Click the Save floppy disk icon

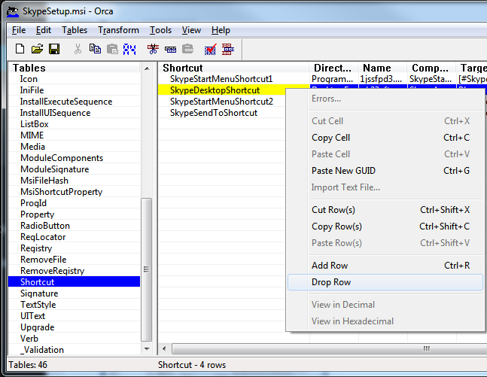point(54,49)
